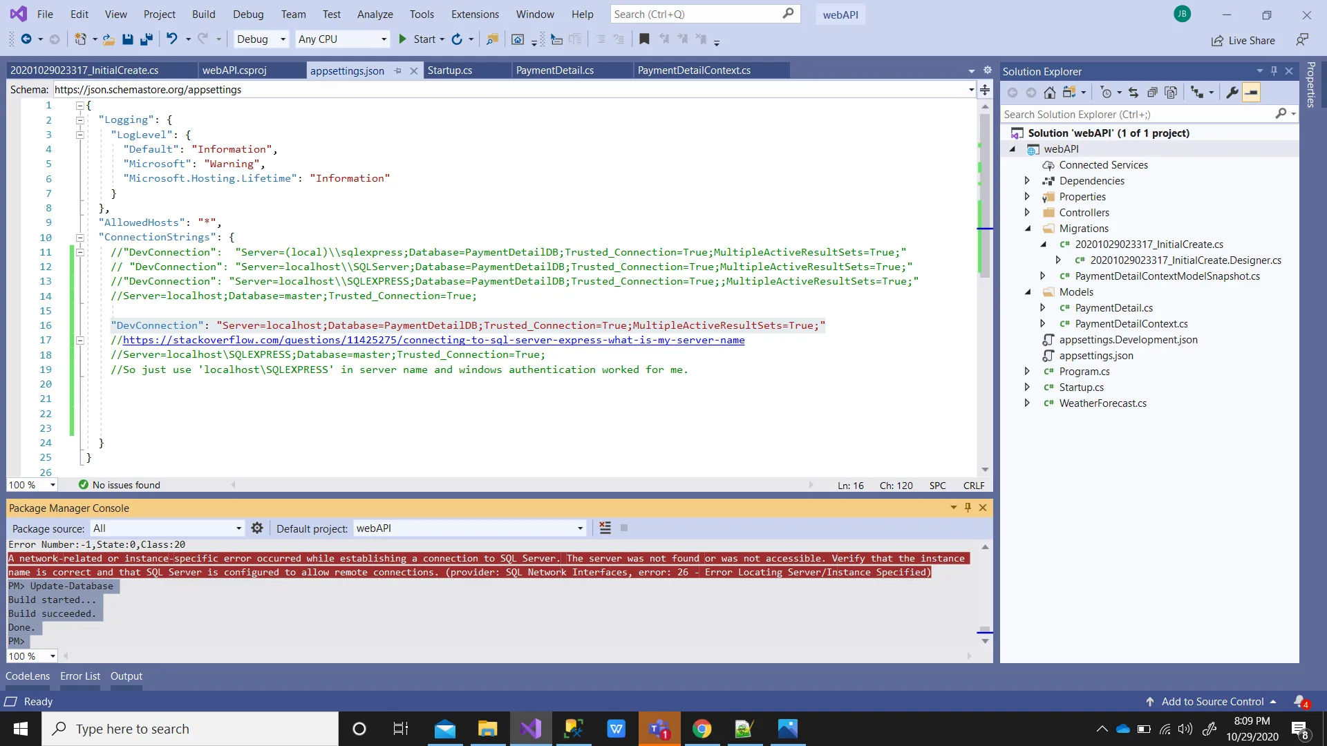Screen dimensions: 1327x746
Task: Click the Save All icon
Action: point(146,39)
